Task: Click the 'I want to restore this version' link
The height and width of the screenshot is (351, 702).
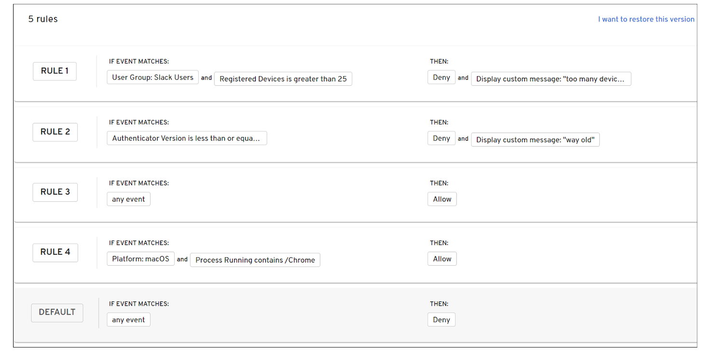Action: pos(646,19)
